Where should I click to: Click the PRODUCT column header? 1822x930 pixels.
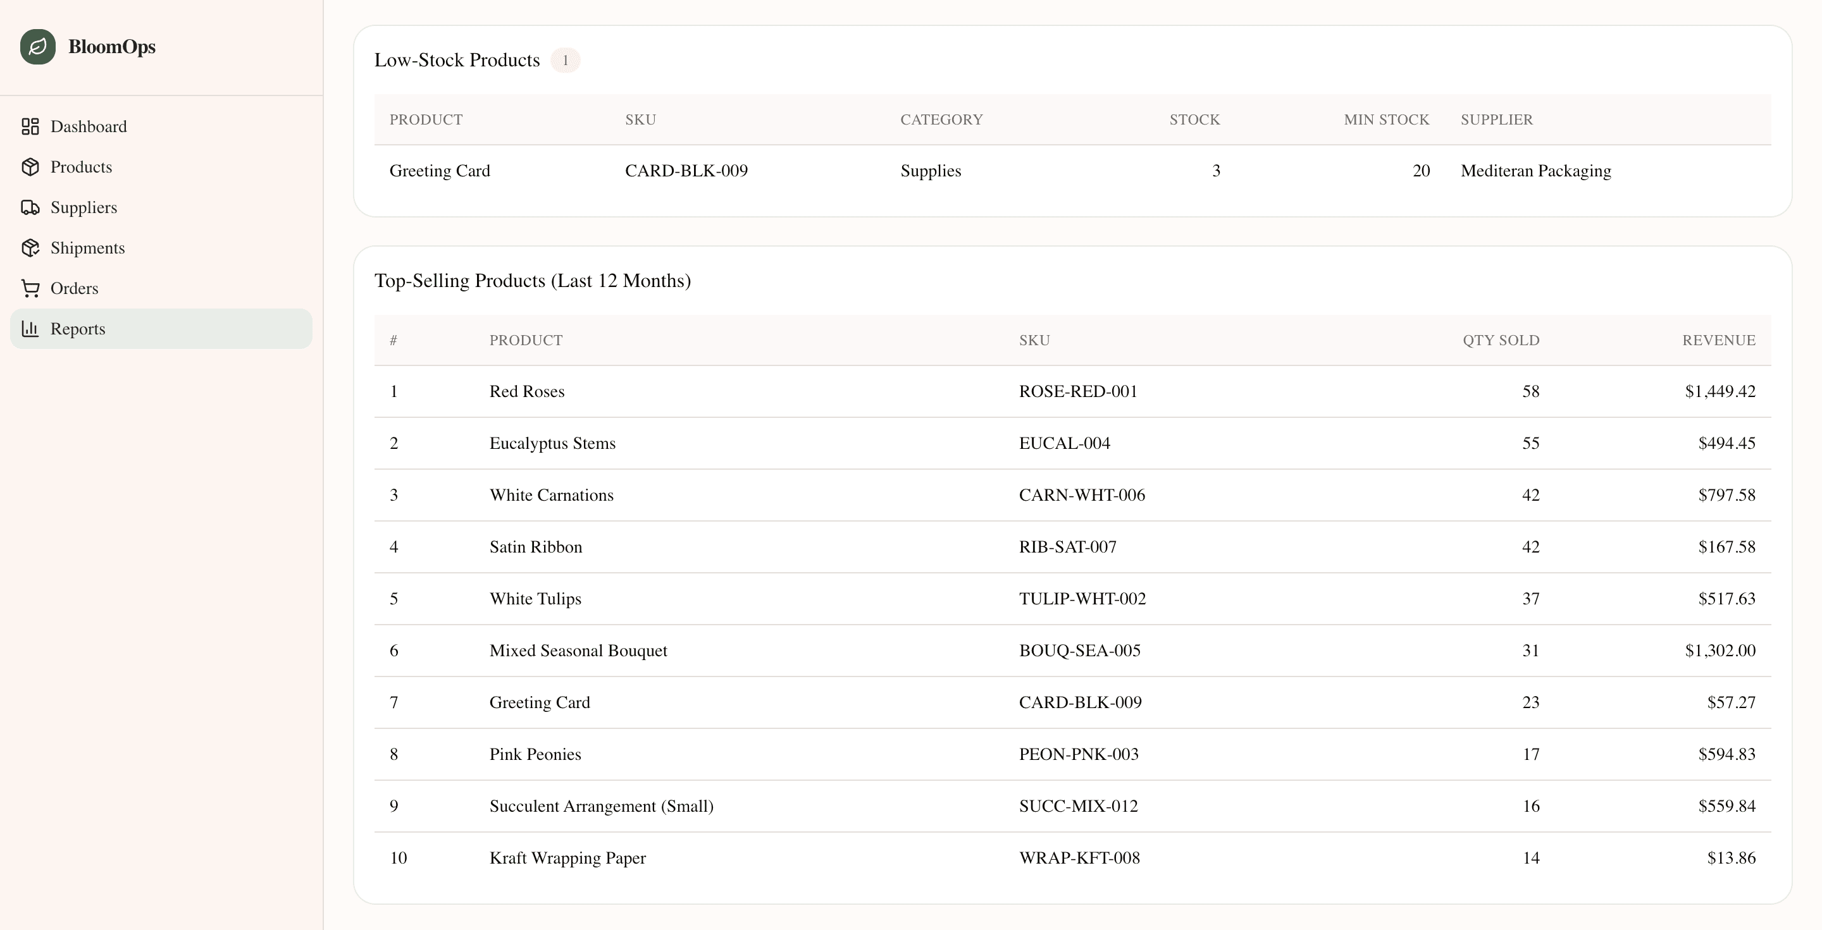tap(526, 340)
